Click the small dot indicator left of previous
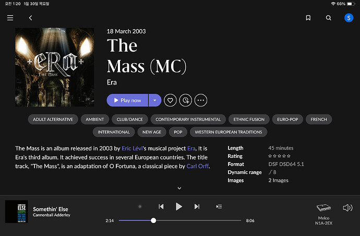 tap(140, 206)
